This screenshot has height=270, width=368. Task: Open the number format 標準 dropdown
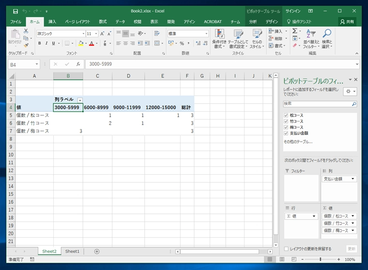pos(206,34)
